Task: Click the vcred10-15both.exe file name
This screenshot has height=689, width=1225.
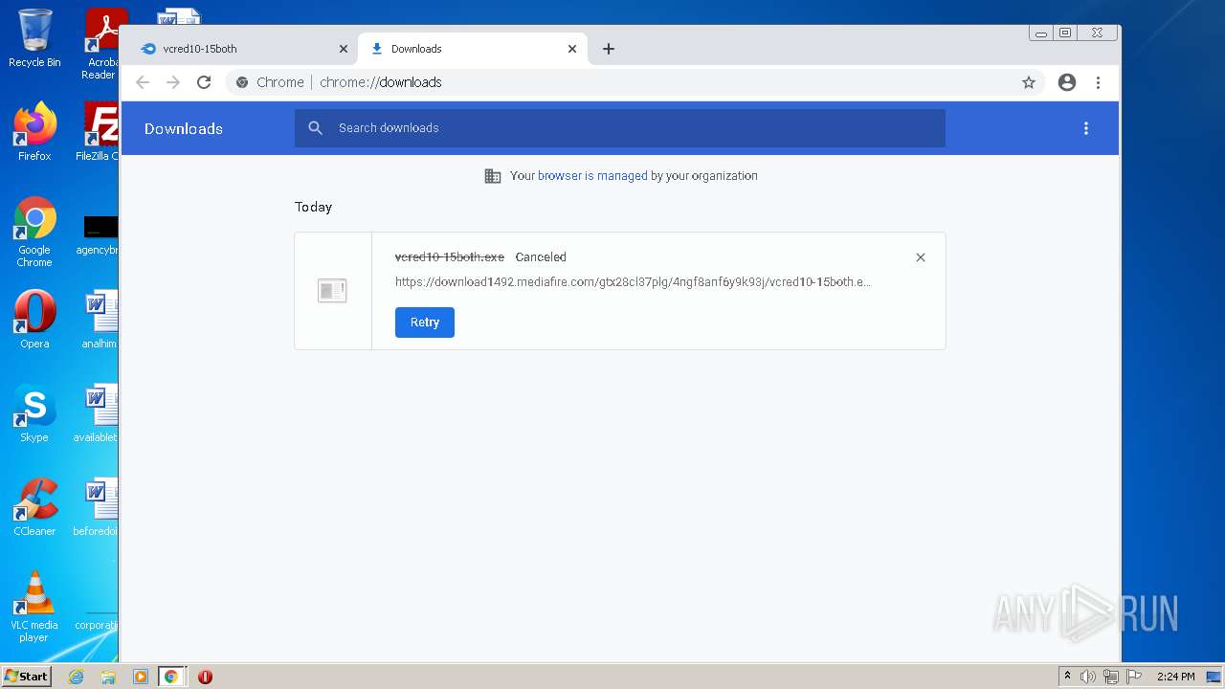Action: 450,257
